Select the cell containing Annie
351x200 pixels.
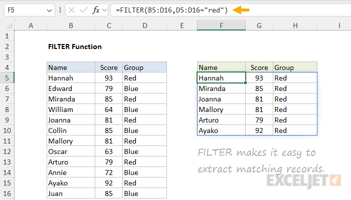click(71, 172)
